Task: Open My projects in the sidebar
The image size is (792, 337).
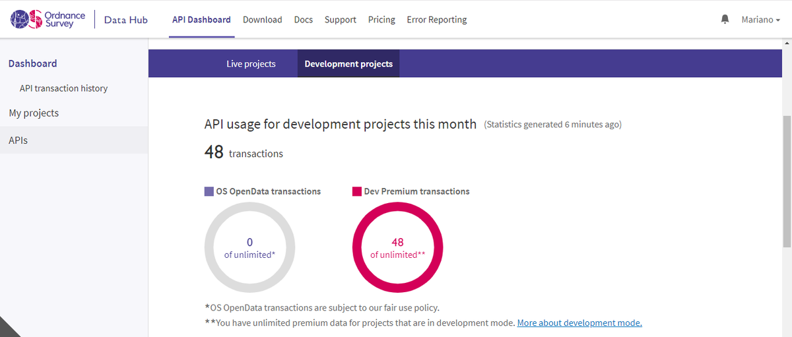Action: tap(34, 113)
